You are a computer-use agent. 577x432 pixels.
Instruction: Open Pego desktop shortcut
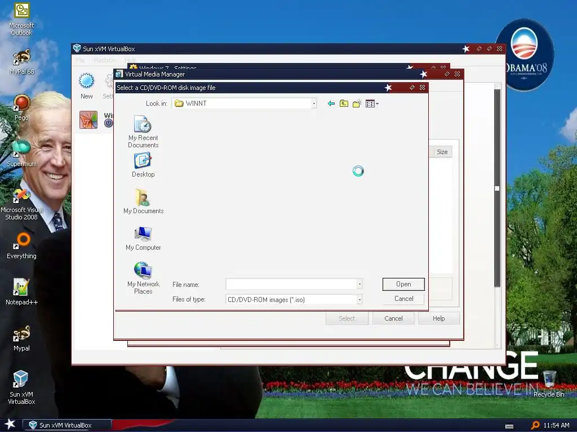coord(21,107)
